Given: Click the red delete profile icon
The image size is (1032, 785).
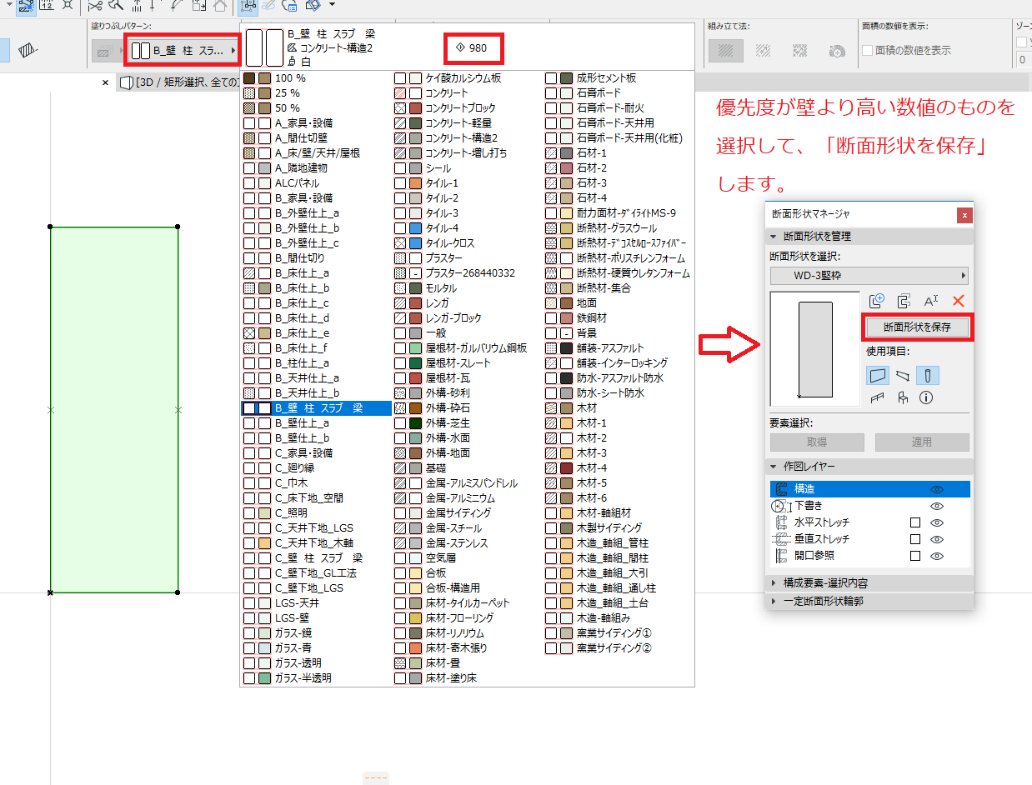Looking at the screenshot, I should pos(959,302).
